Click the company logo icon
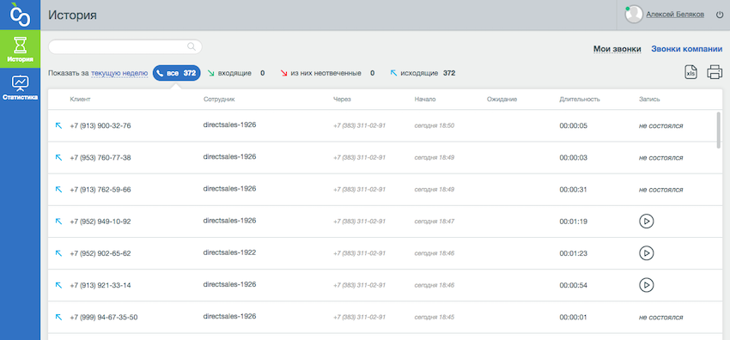This screenshot has width=730, height=340. tap(20, 15)
